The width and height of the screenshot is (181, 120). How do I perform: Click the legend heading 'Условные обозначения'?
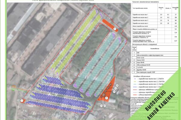pyautogui.click(x=142, y=76)
